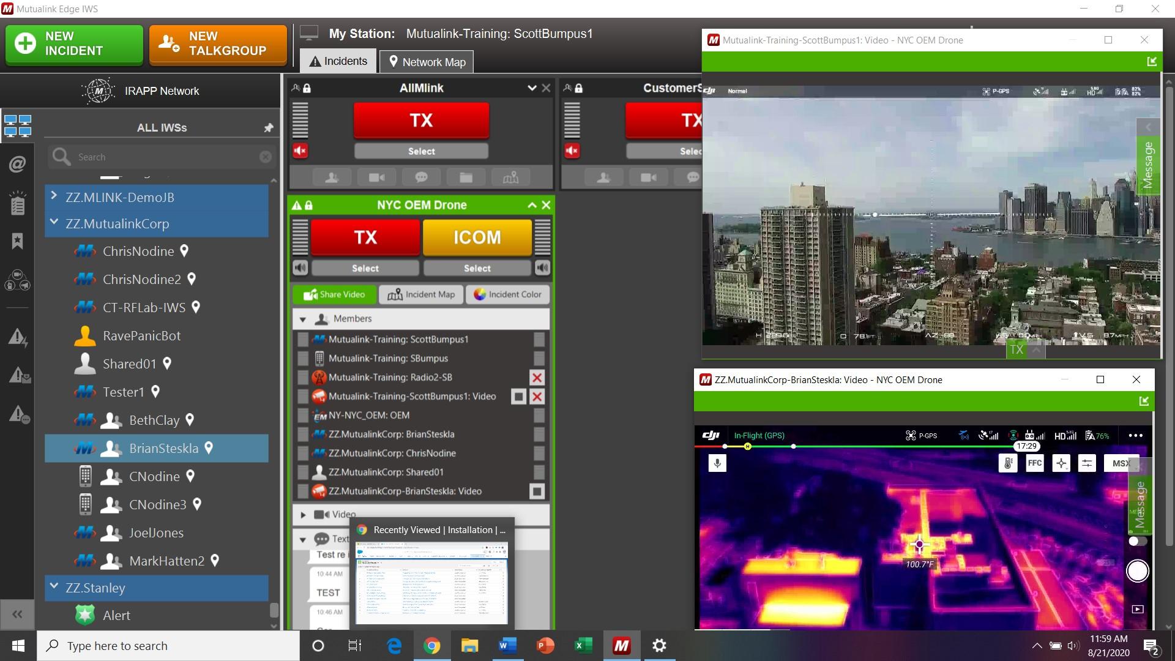
Task: Collapse the Text section
Action: (x=303, y=540)
